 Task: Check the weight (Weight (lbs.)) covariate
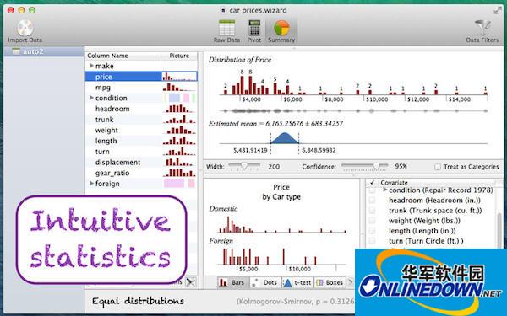[x=372, y=221]
